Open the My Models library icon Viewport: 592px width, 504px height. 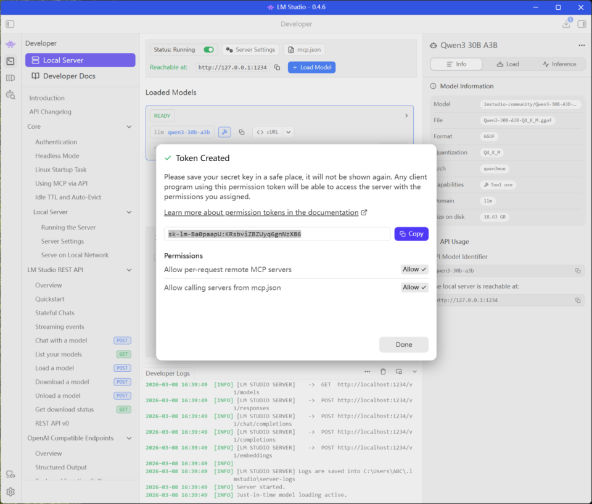point(10,78)
